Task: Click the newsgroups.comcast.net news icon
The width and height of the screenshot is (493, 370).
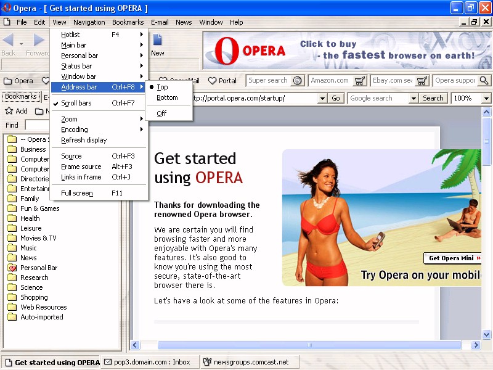Action: point(207,362)
